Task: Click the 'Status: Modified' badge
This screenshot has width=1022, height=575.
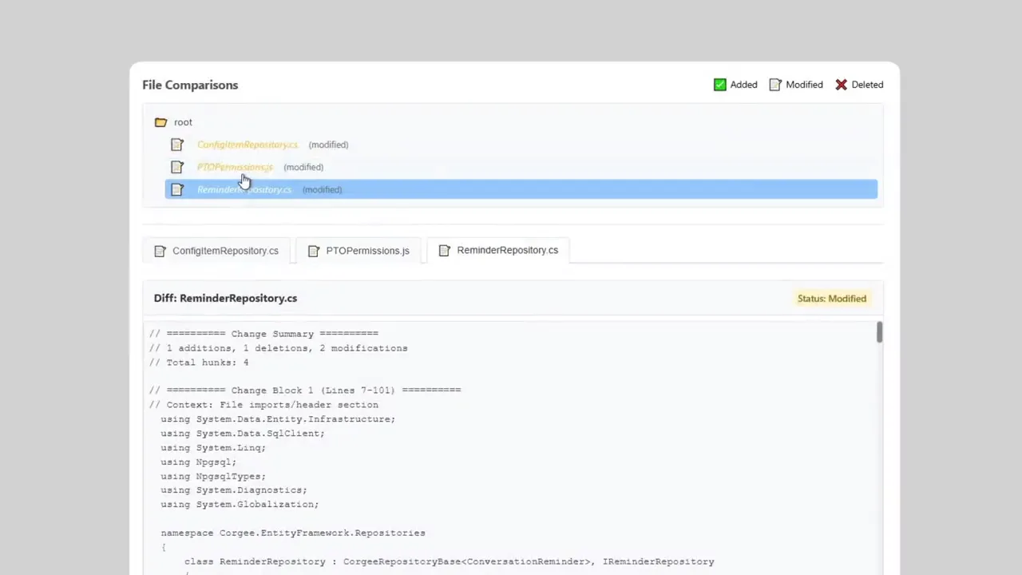Action: pos(832,299)
